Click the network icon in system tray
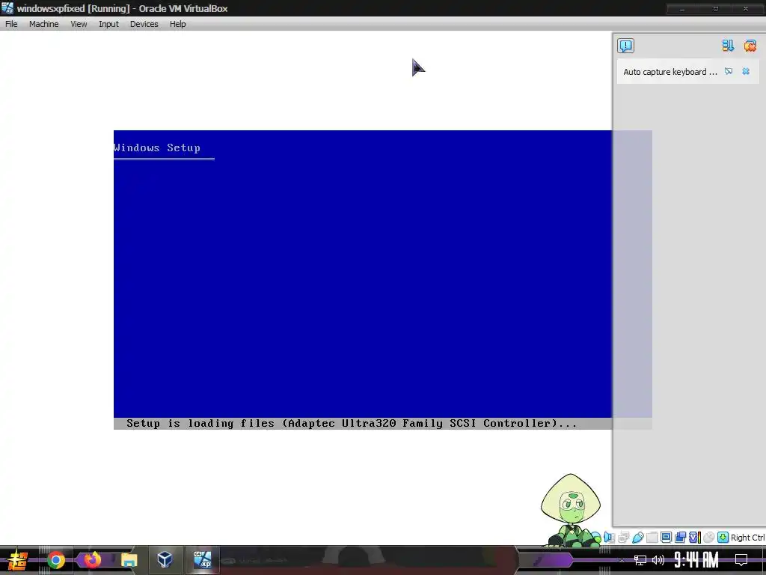 click(x=640, y=560)
